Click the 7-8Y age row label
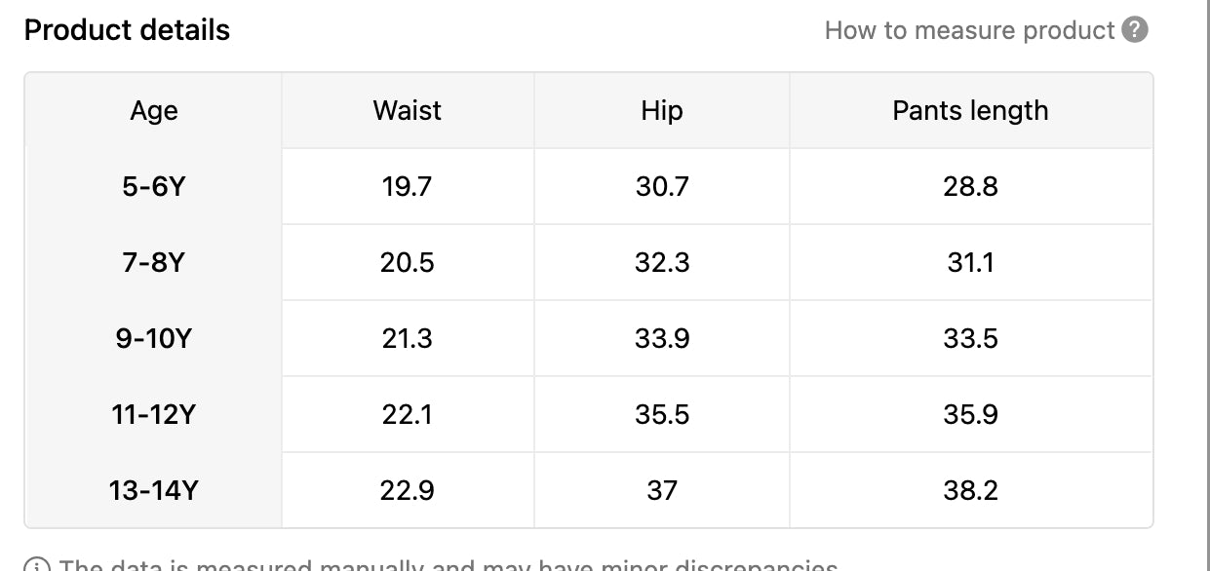This screenshot has width=1210, height=571. coord(154,262)
